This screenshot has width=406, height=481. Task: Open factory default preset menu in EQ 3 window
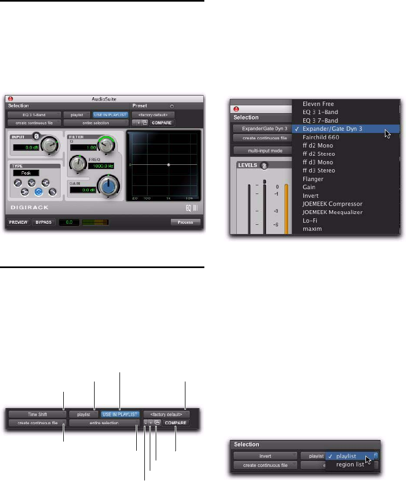(153, 115)
